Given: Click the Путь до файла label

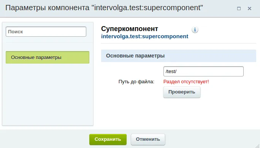Looking at the screenshot, I should pos(136,82).
